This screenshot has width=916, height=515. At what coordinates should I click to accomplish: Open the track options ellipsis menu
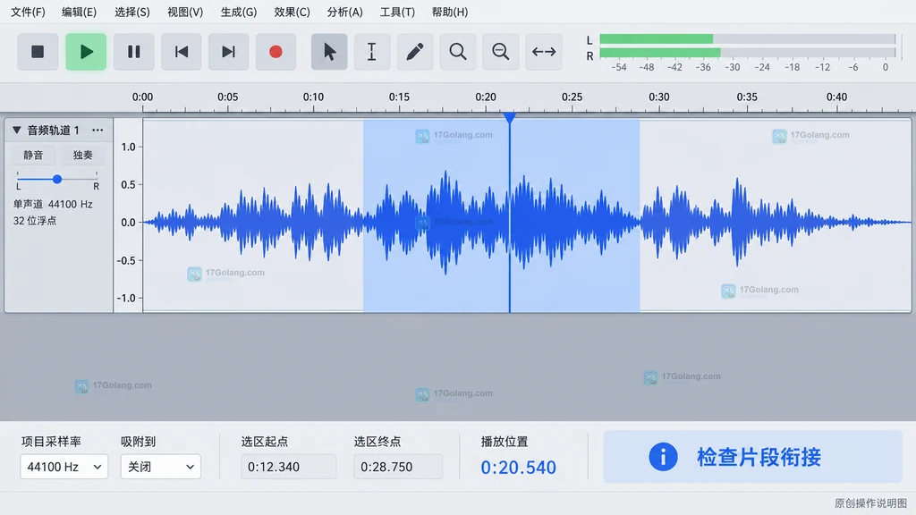(98, 131)
